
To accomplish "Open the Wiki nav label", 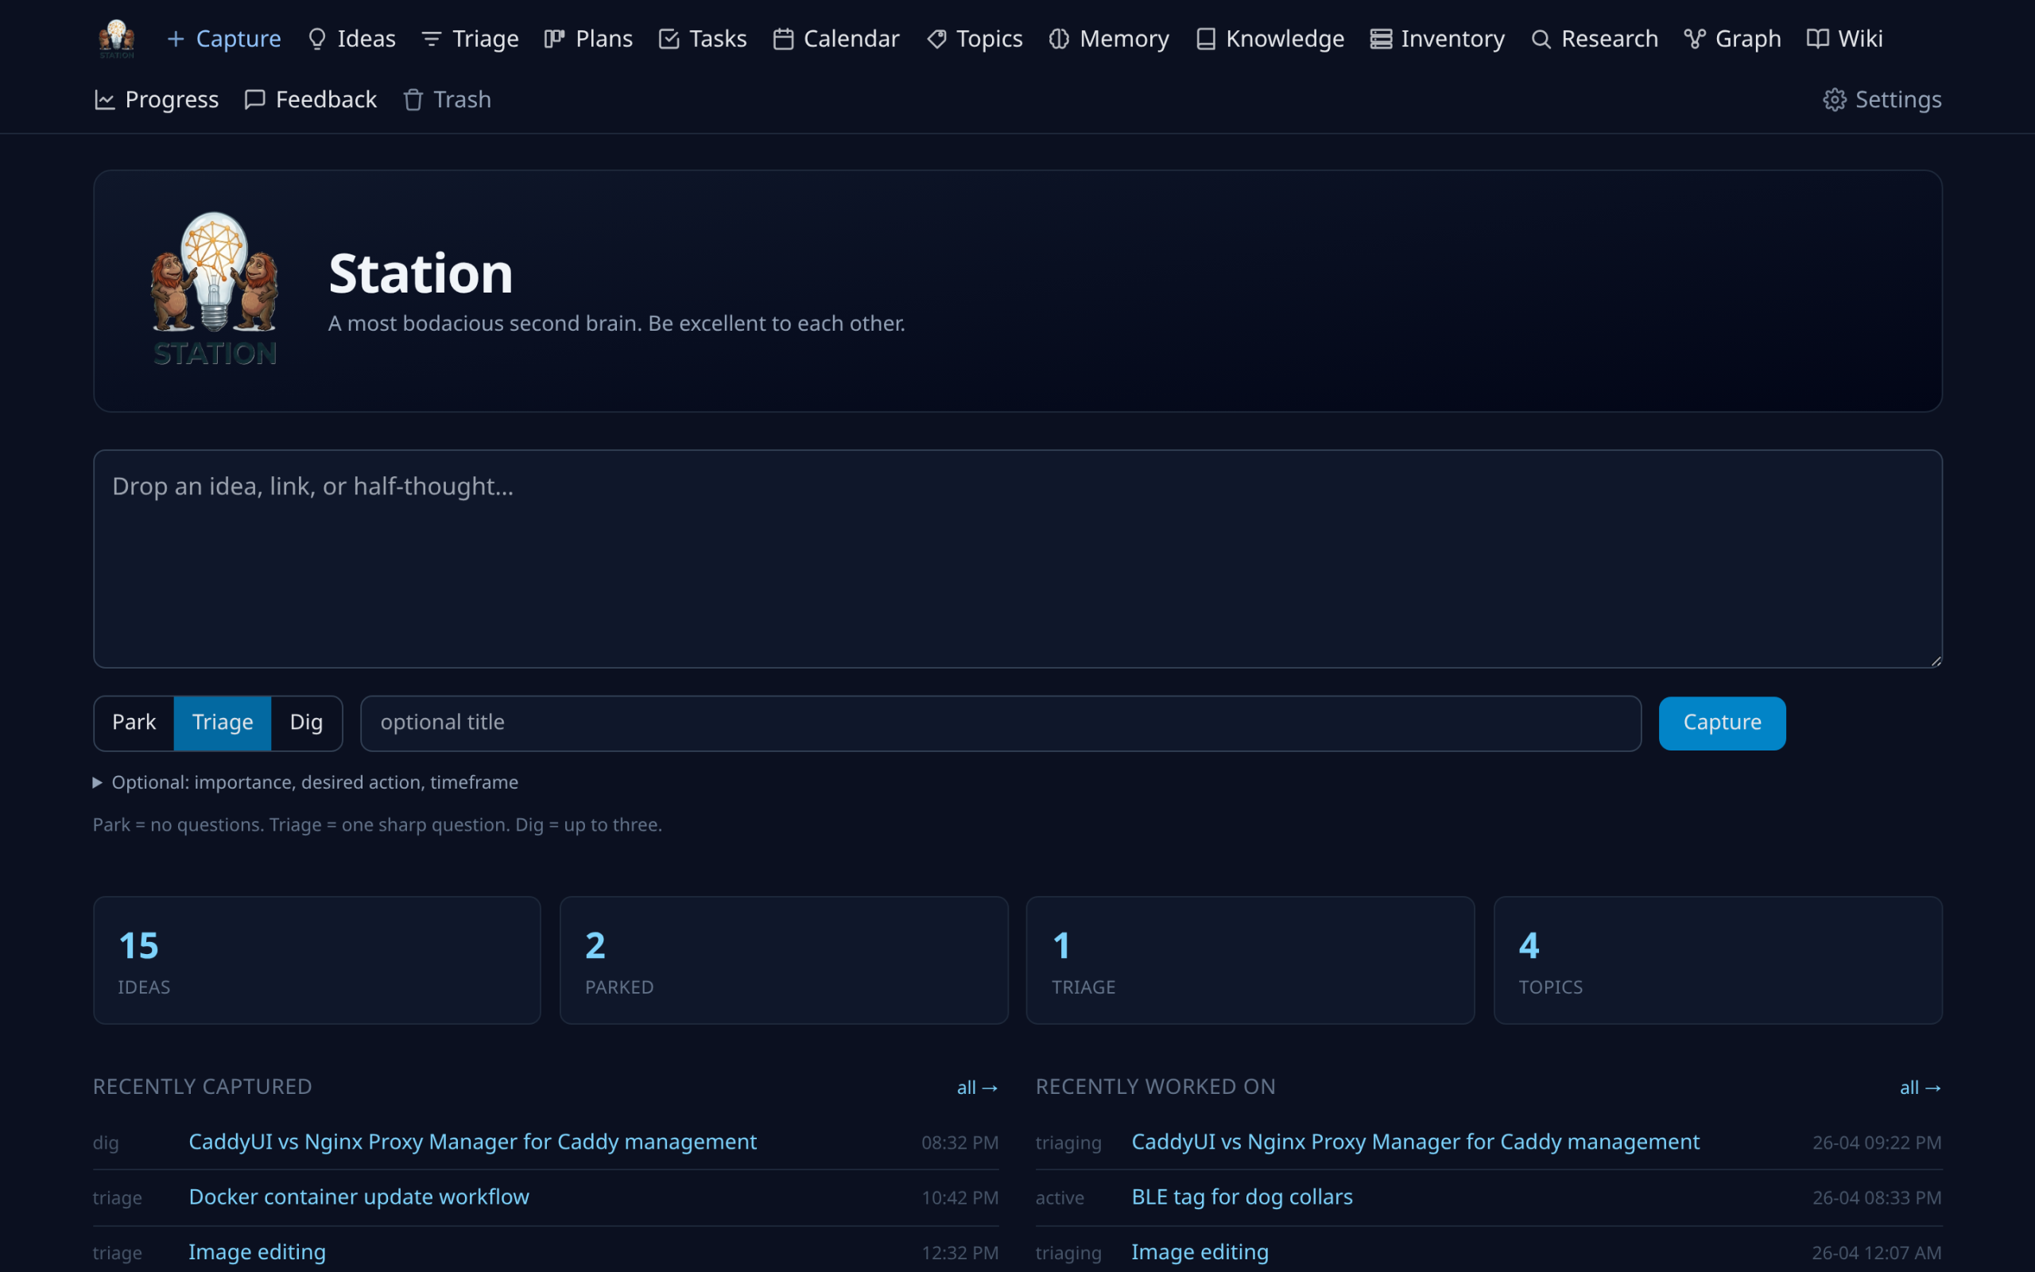I will [1860, 39].
